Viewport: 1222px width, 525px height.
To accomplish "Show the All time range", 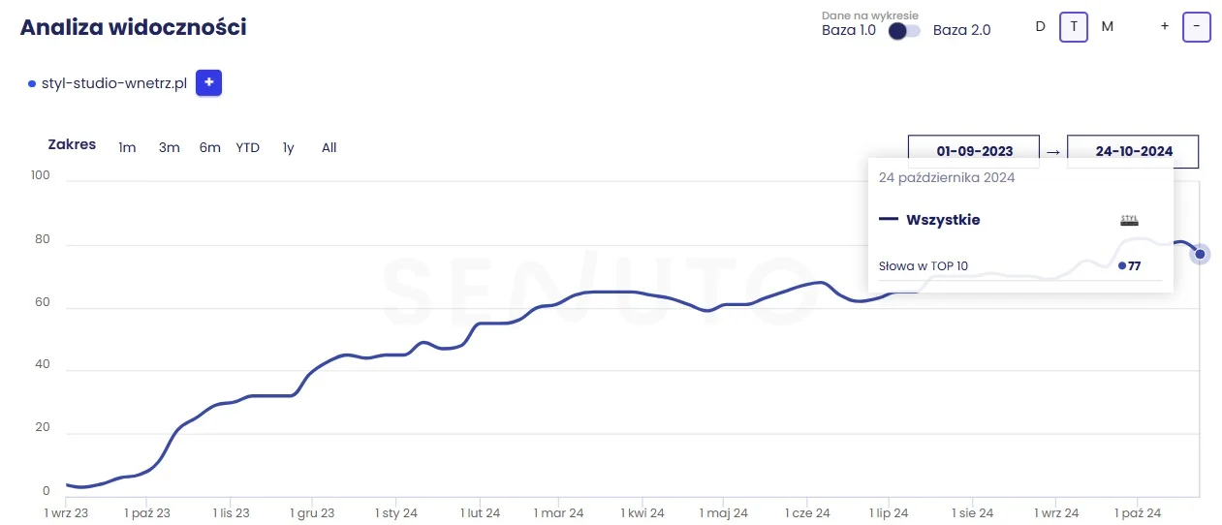I will pyautogui.click(x=329, y=148).
